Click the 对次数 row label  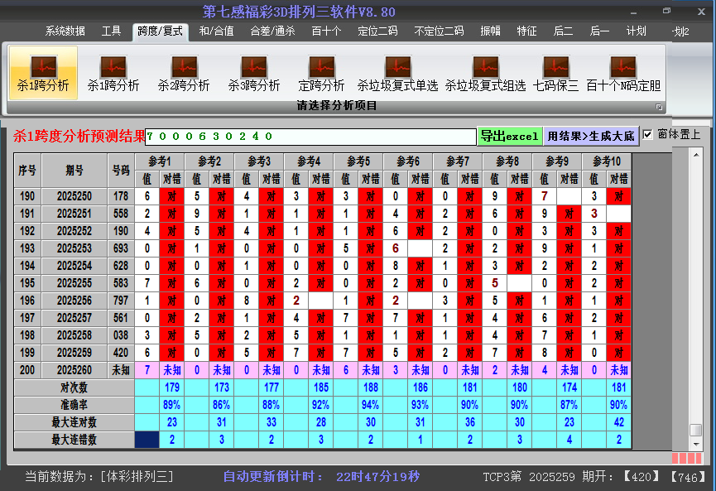[74, 388]
